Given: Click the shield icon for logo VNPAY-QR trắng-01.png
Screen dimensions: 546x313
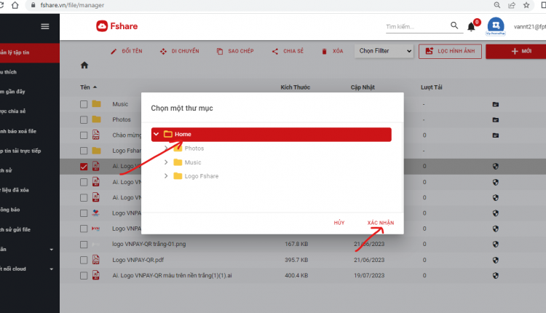Looking at the screenshot, I should [496, 245].
